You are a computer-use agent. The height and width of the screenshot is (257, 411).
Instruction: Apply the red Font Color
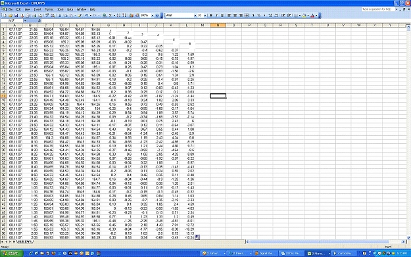tap(312, 16)
